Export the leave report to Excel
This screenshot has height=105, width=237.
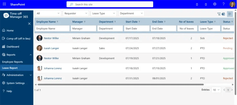[x=223, y=14]
